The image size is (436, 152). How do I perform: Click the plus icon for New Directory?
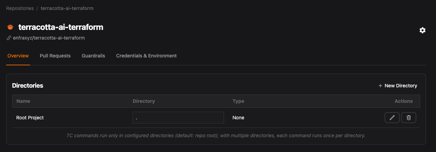380,86
